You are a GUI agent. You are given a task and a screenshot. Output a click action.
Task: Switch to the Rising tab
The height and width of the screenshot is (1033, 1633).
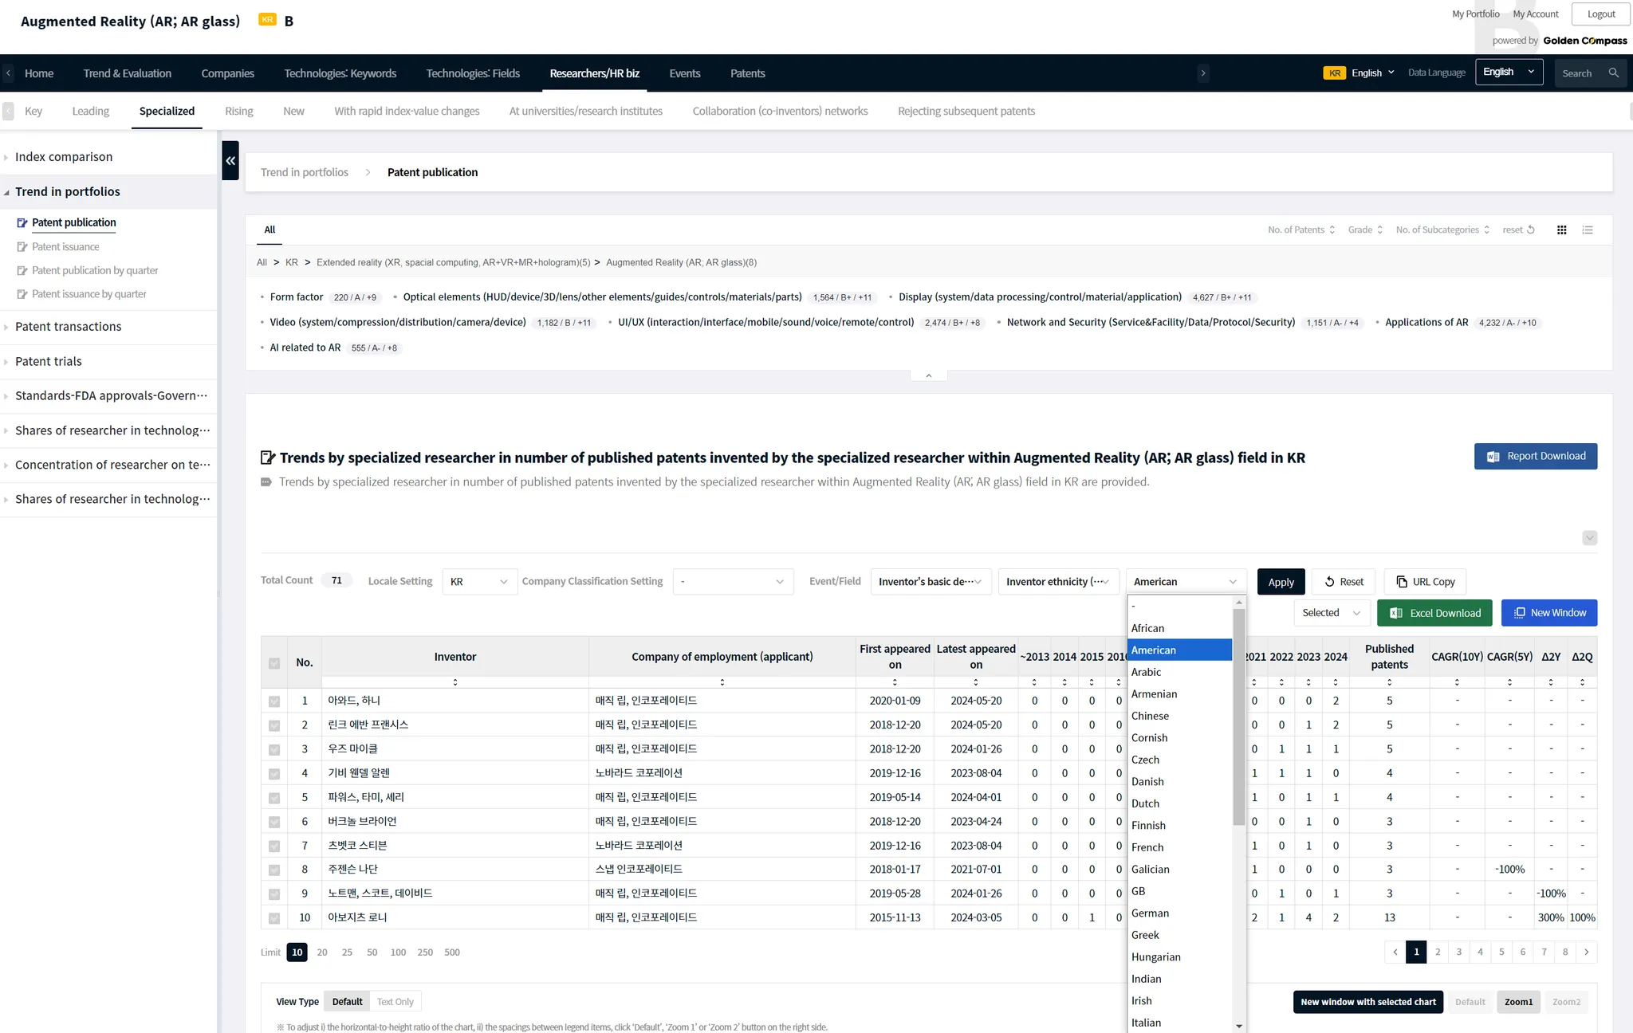click(238, 111)
